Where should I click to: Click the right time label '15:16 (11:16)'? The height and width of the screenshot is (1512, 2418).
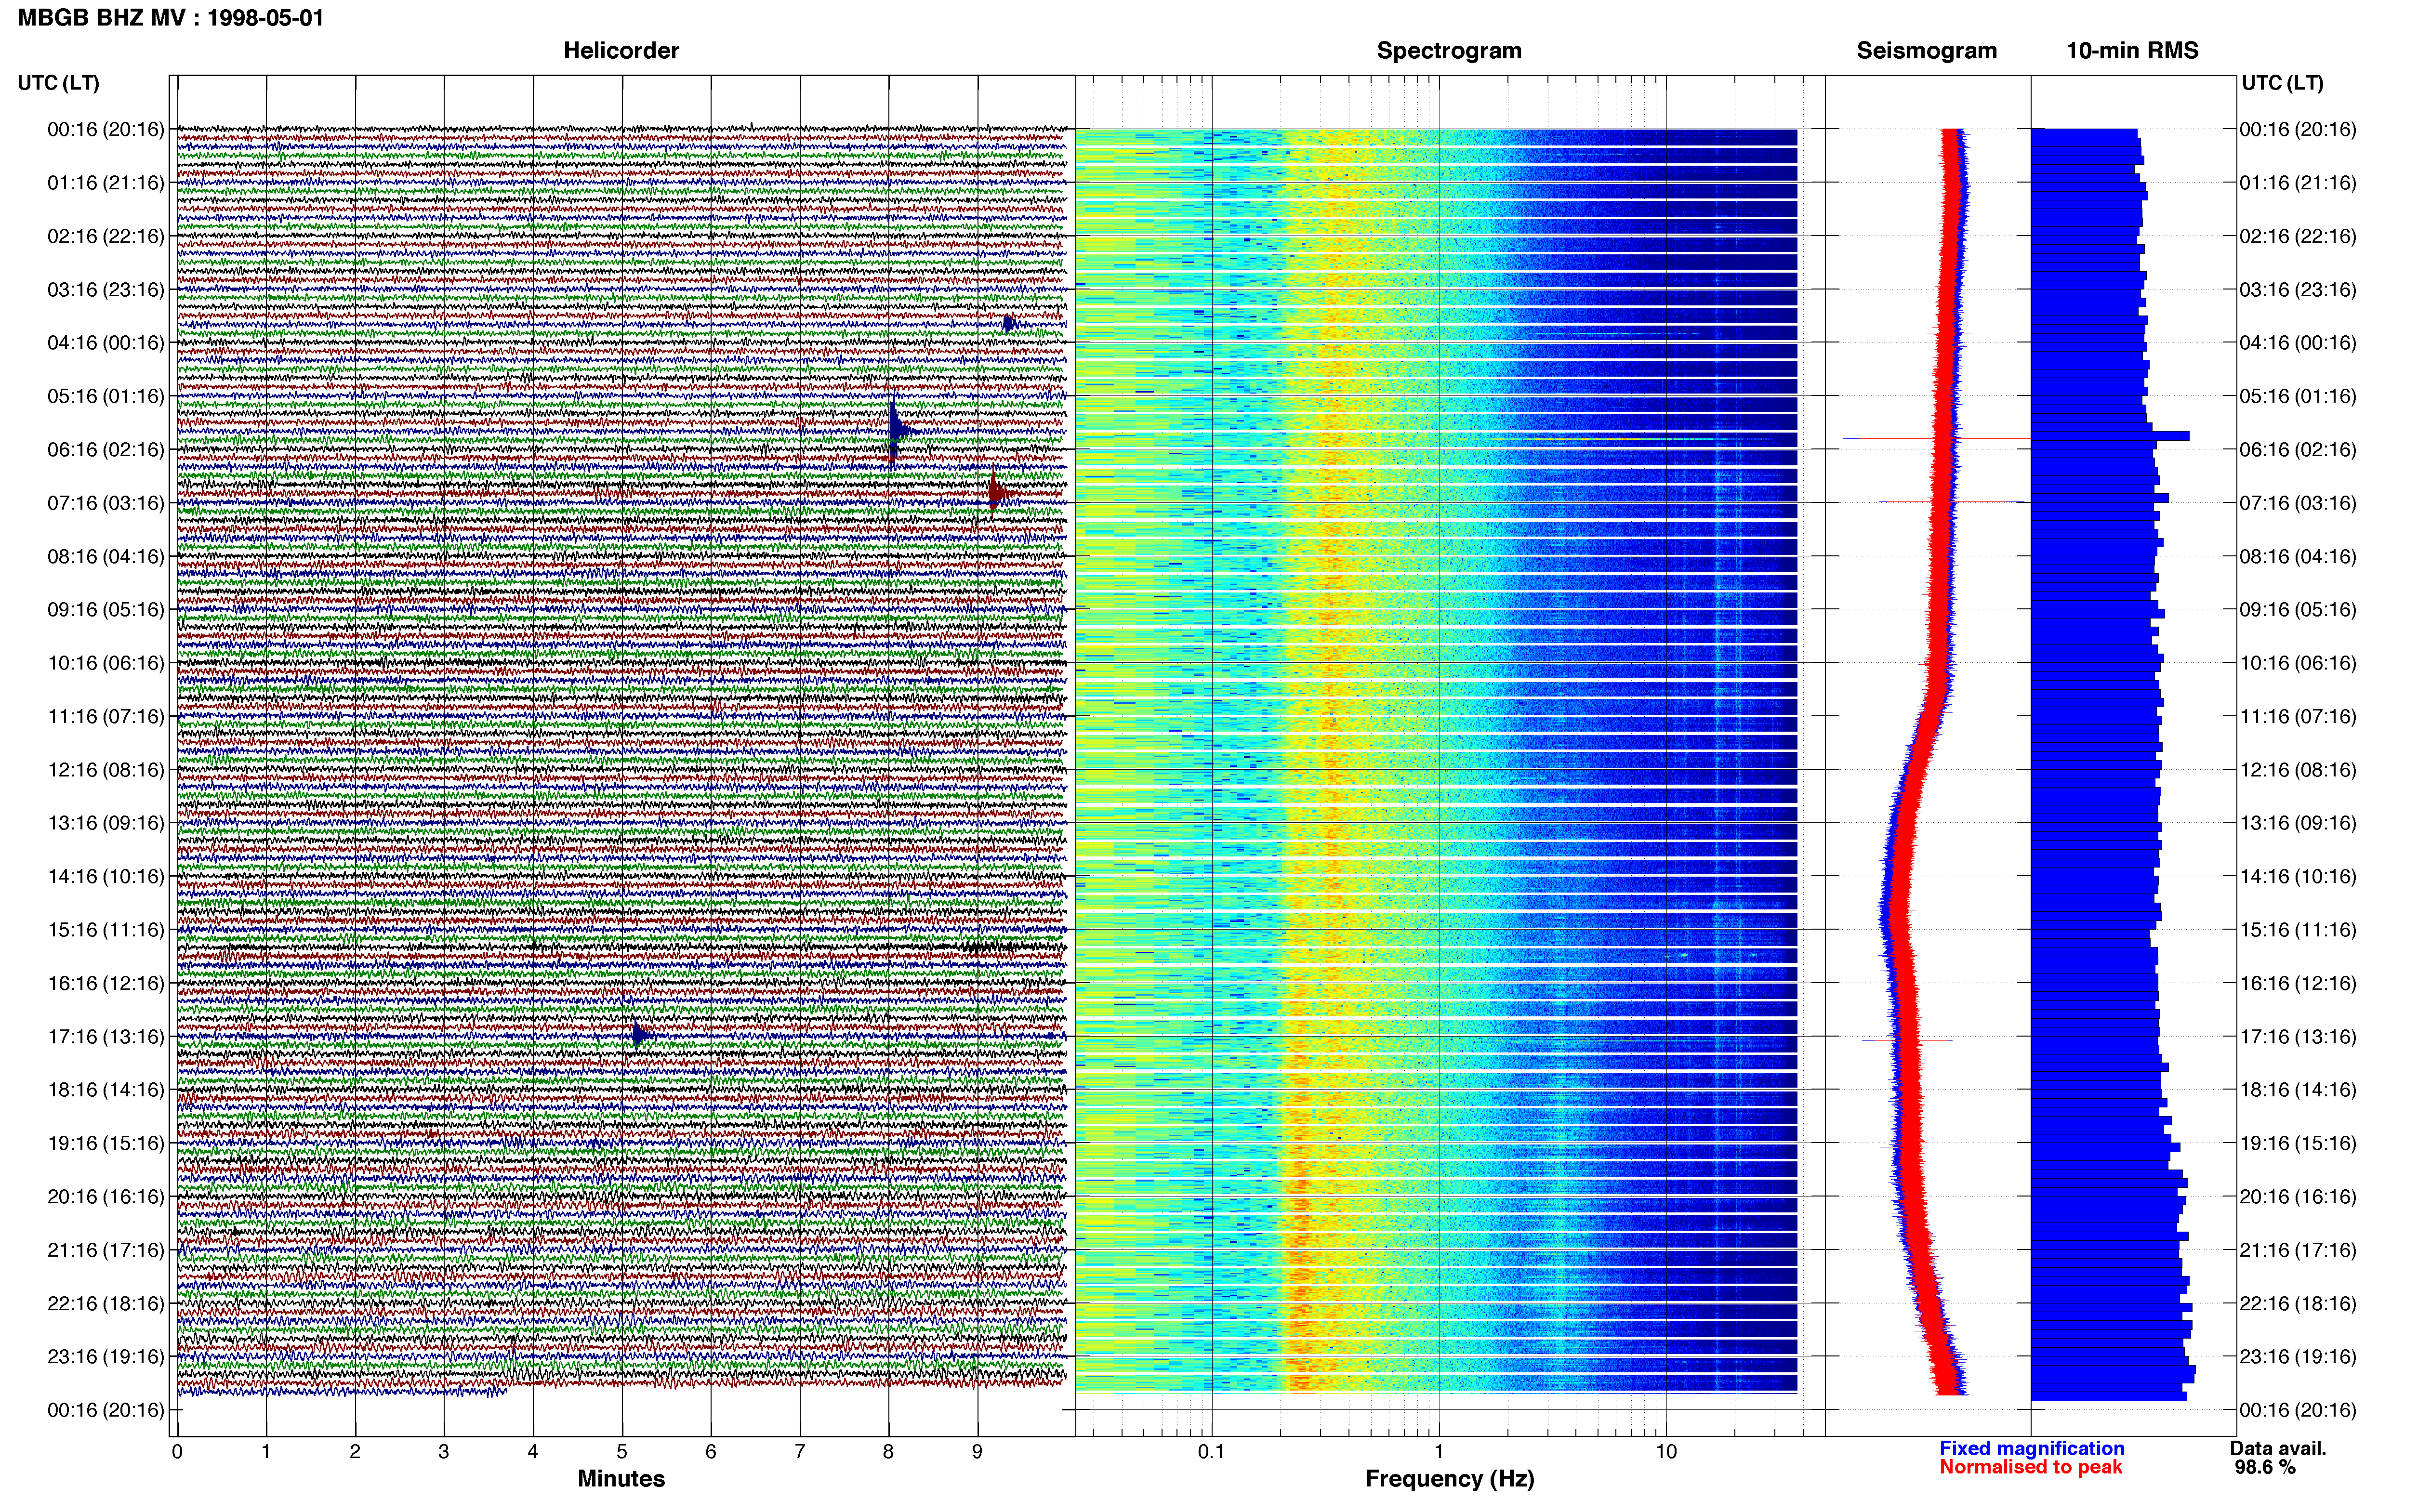point(2297,929)
